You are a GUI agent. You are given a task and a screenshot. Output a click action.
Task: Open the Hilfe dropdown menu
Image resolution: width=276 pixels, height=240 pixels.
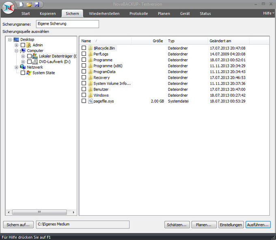pos(269,13)
